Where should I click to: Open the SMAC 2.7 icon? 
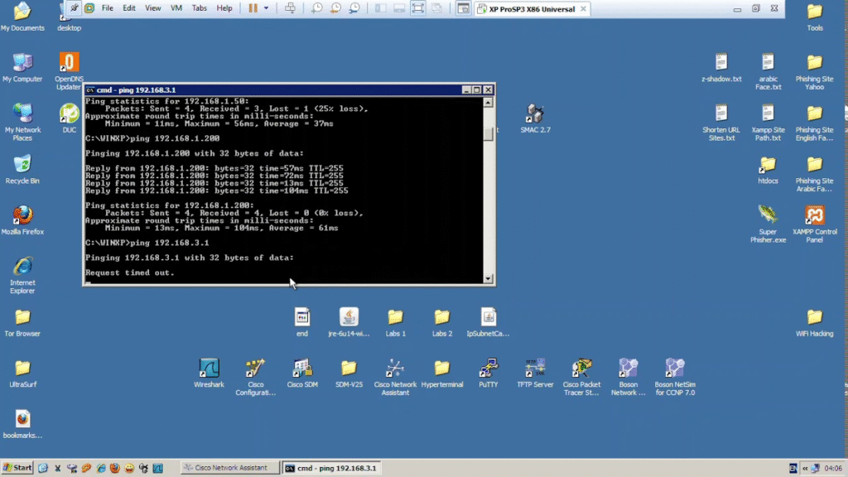(x=535, y=114)
